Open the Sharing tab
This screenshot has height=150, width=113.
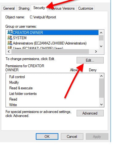tap(24, 8)
